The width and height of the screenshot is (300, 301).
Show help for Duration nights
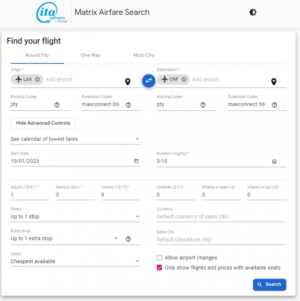[x=274, y=161]
